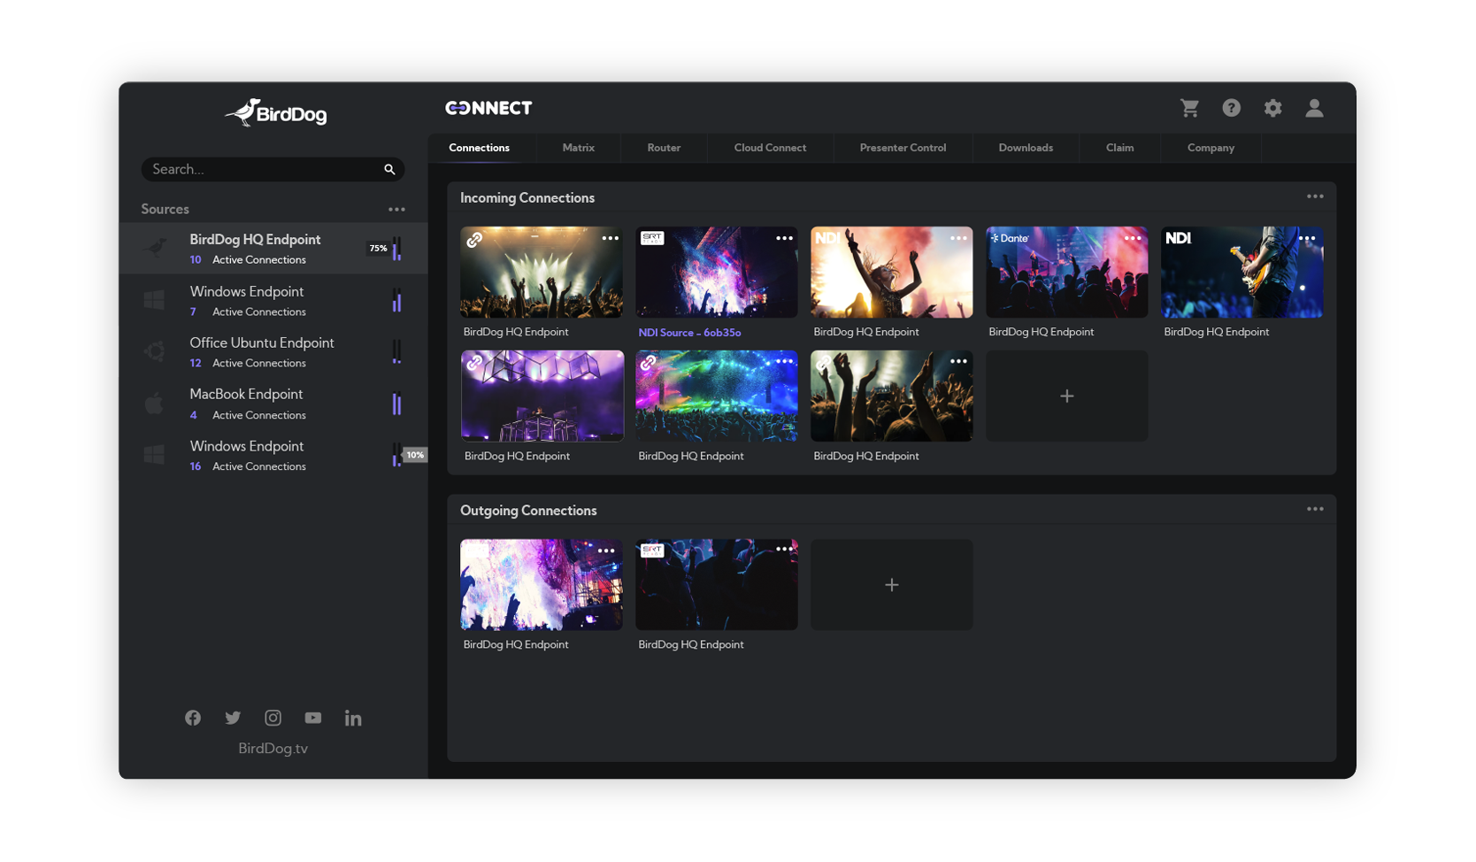Click the search magnifier icon
This screenshot has width=1476, height=862.
[x=389, y=169]
